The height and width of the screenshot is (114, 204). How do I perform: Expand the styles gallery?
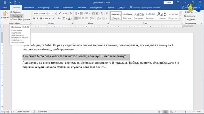tap(181, 19)
